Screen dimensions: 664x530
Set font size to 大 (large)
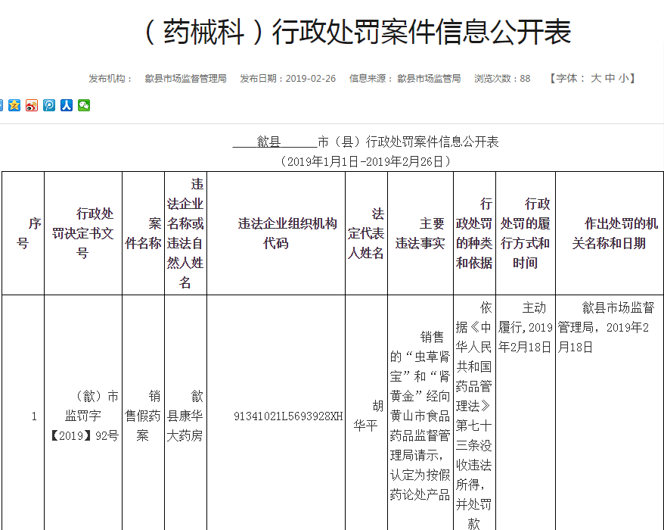(596, 79)
